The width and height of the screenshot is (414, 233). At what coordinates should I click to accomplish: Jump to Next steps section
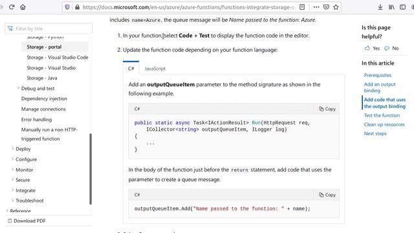pyautogui.click(x=375, y=133)
